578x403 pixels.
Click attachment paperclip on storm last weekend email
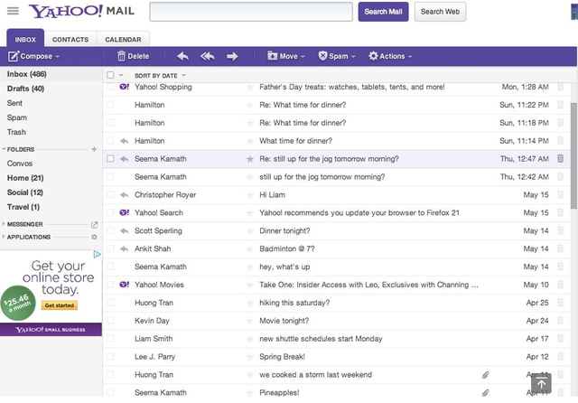tap(486, 375)
